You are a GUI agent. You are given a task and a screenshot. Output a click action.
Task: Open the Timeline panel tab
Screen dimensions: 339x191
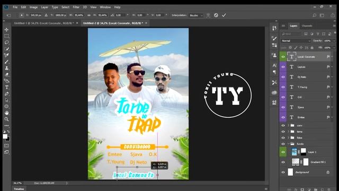(x=19, y=189)
